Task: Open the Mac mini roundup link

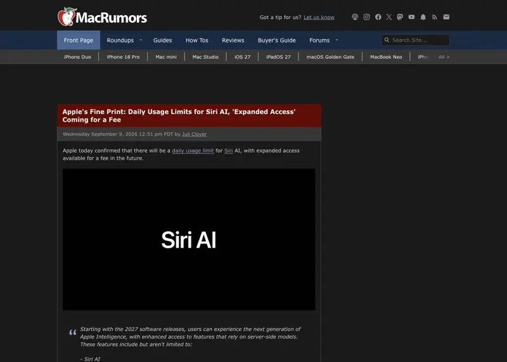Action: 166,57
